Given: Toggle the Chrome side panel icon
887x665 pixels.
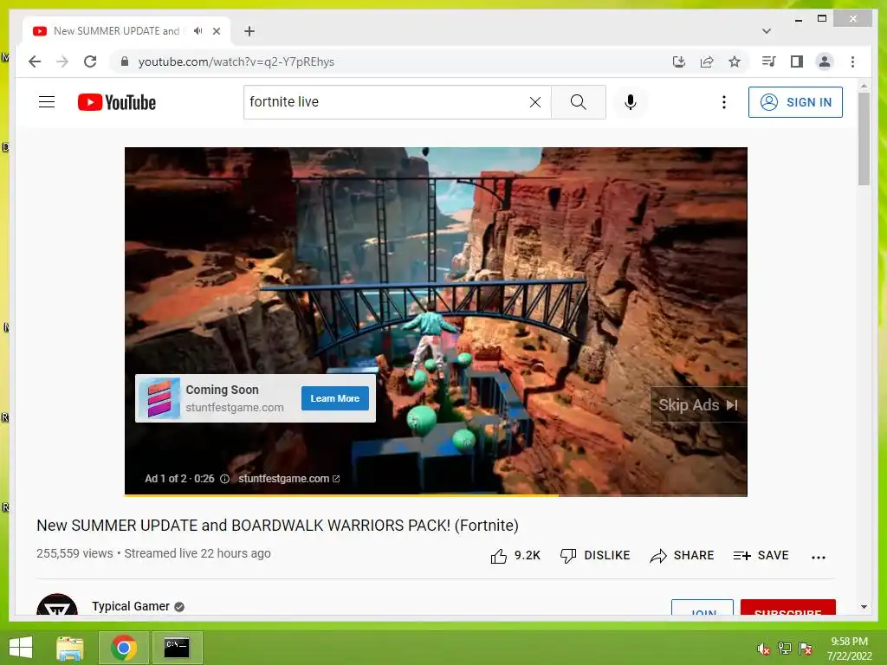Looking at the screenshot, I should pyautogui.click(x=797, y=61).
